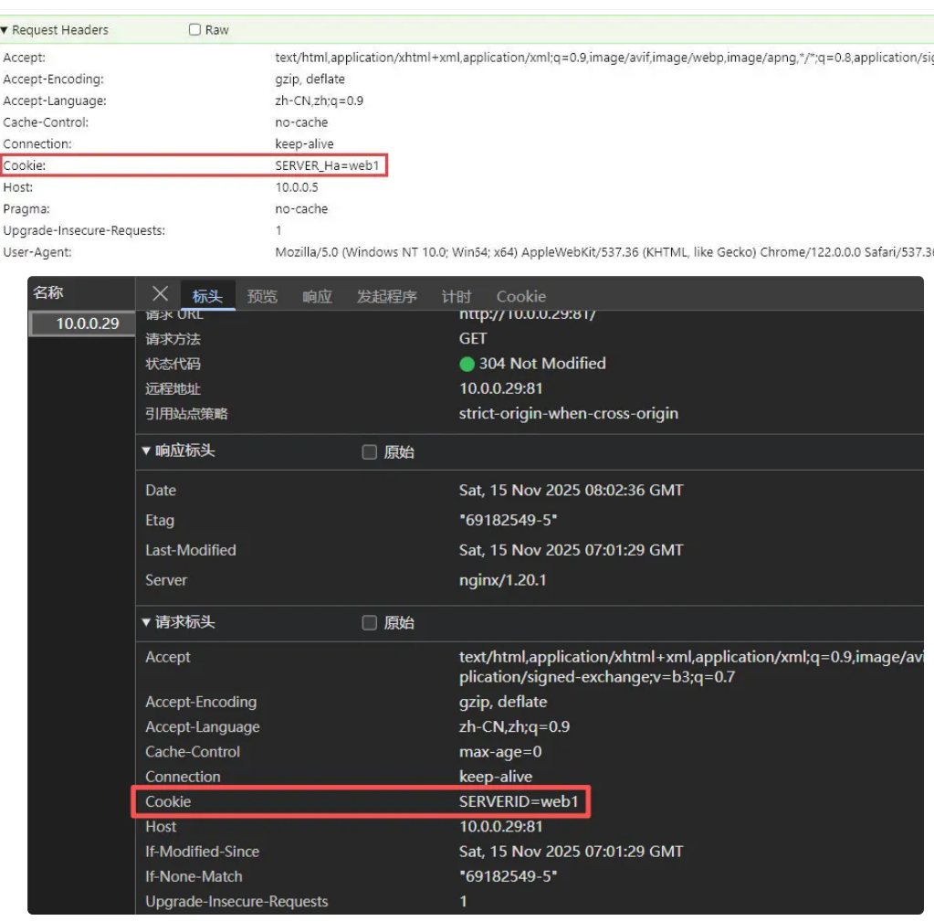Click the SERVER_Ha=web1 cookie value

point(326,165)
